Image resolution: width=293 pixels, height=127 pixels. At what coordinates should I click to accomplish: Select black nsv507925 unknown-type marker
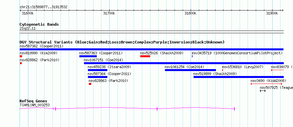[262, 91]
